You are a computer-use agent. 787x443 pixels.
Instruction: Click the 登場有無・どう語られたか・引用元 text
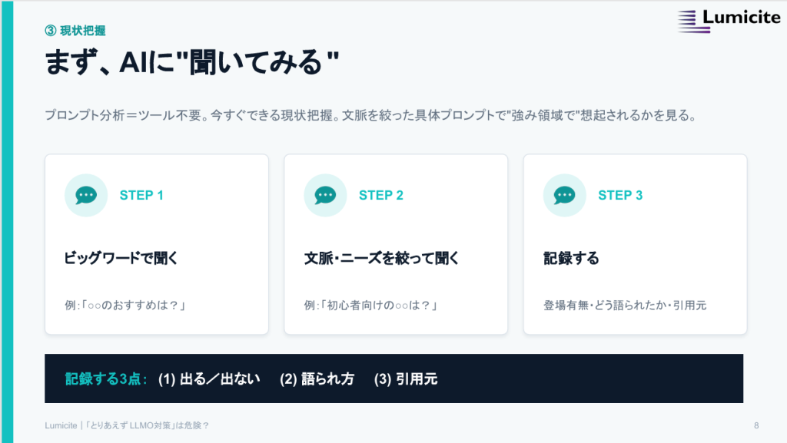coord(625,306)
